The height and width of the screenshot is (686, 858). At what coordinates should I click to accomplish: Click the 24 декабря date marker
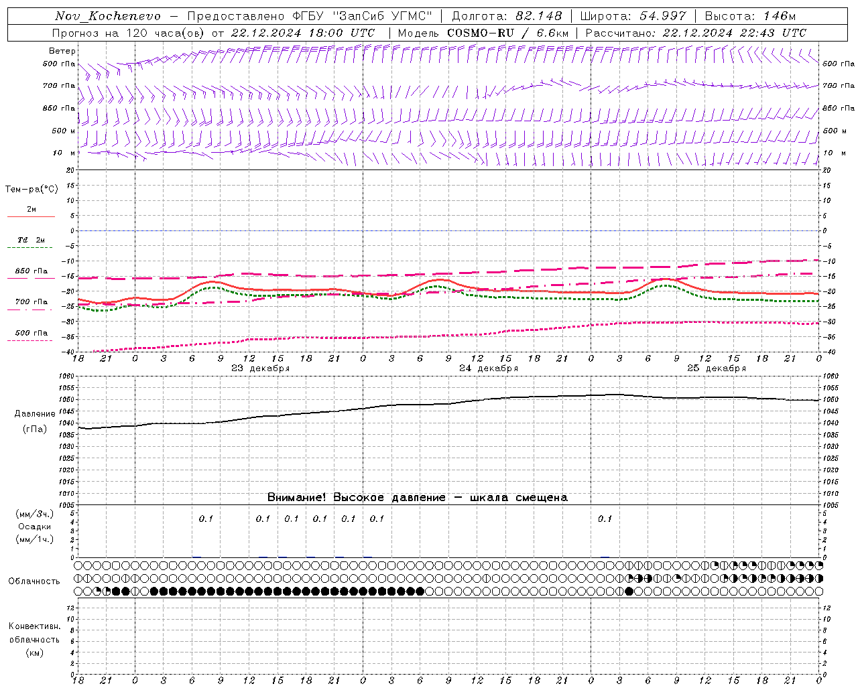(489, 368)
